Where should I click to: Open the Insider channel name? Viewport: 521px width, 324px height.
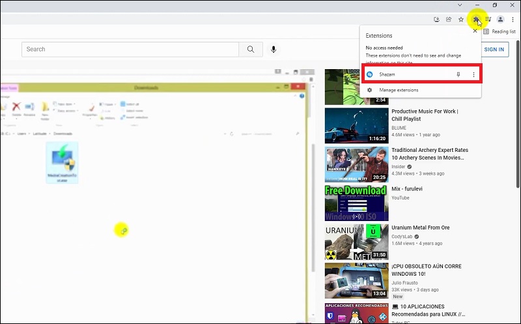[x=398, y=167]
